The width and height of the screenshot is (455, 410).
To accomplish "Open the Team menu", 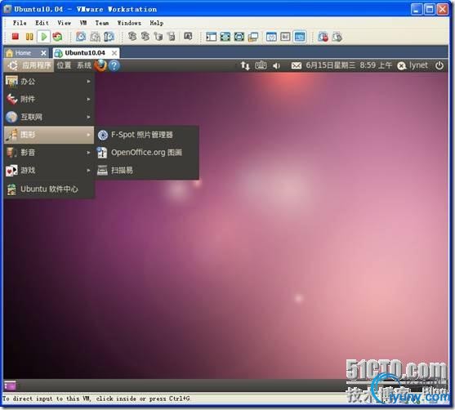I will coord(102,23).
